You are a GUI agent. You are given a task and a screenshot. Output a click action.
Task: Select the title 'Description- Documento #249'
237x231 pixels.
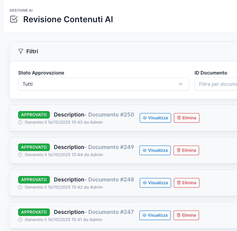click(x=94, y=147)
